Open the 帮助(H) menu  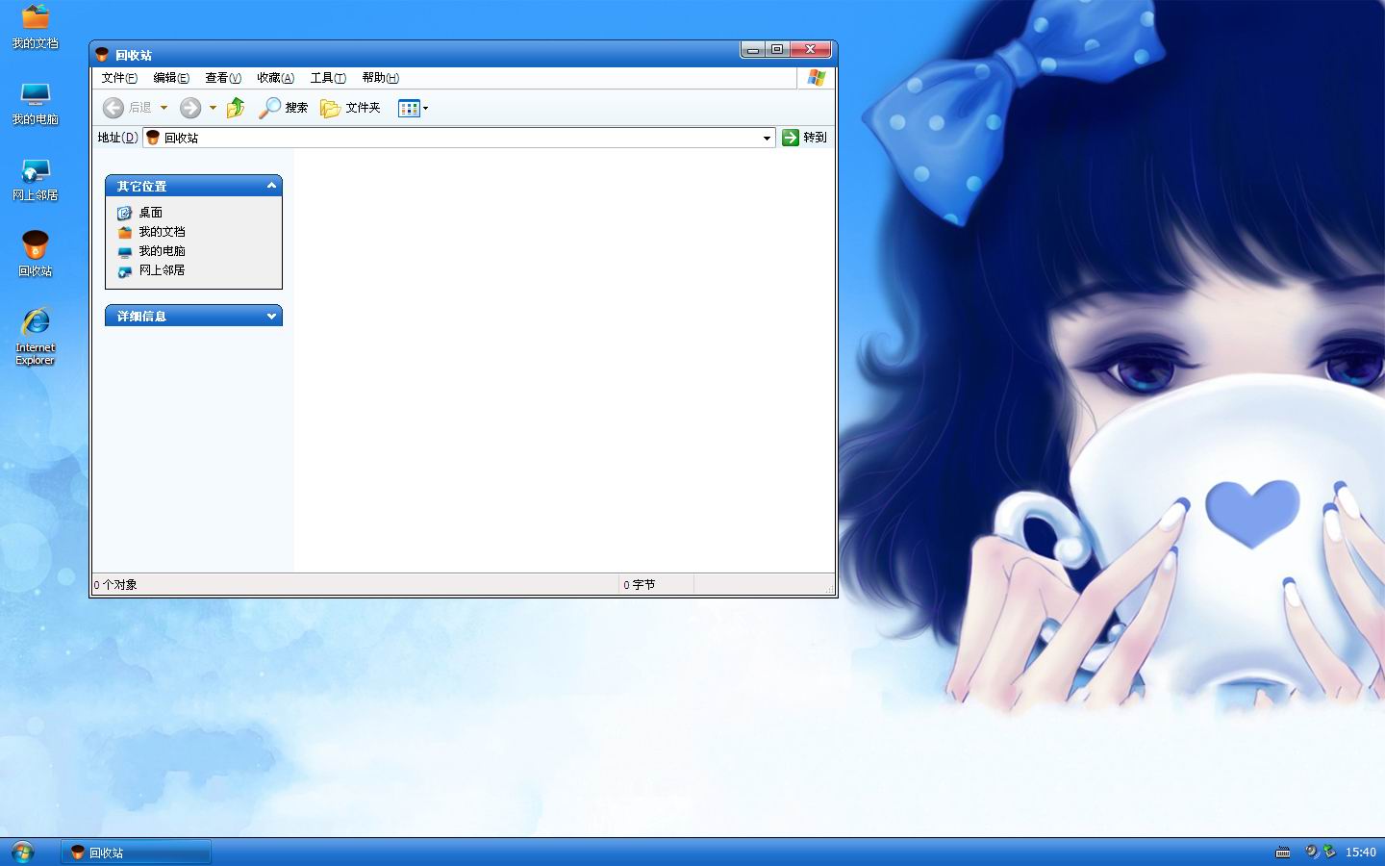click(x=380, y=78)
